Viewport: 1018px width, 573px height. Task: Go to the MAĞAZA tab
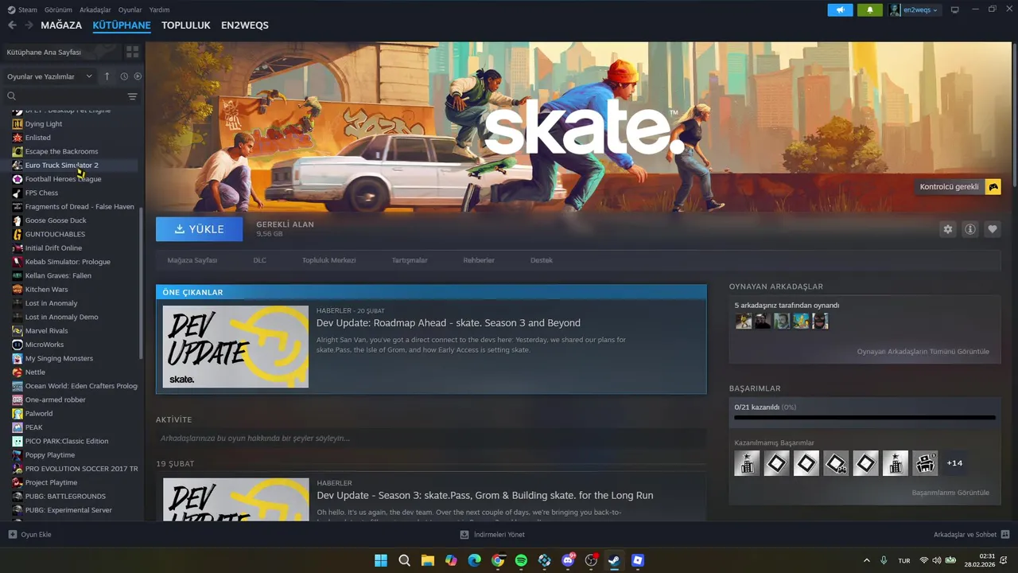(61, 25)
